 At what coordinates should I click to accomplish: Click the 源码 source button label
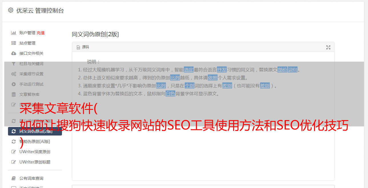(85, 47)
